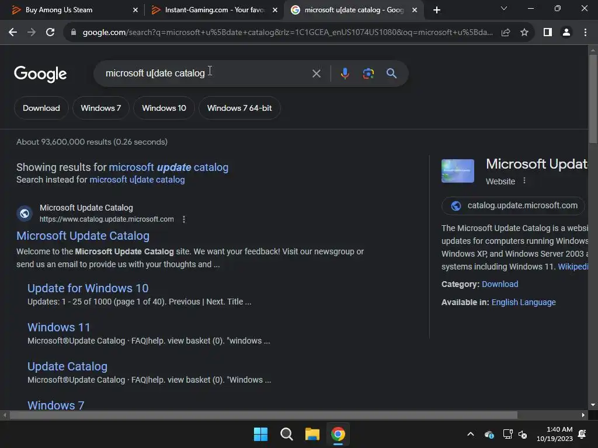Open the Update Catalog sublink

tap(67, 366)
